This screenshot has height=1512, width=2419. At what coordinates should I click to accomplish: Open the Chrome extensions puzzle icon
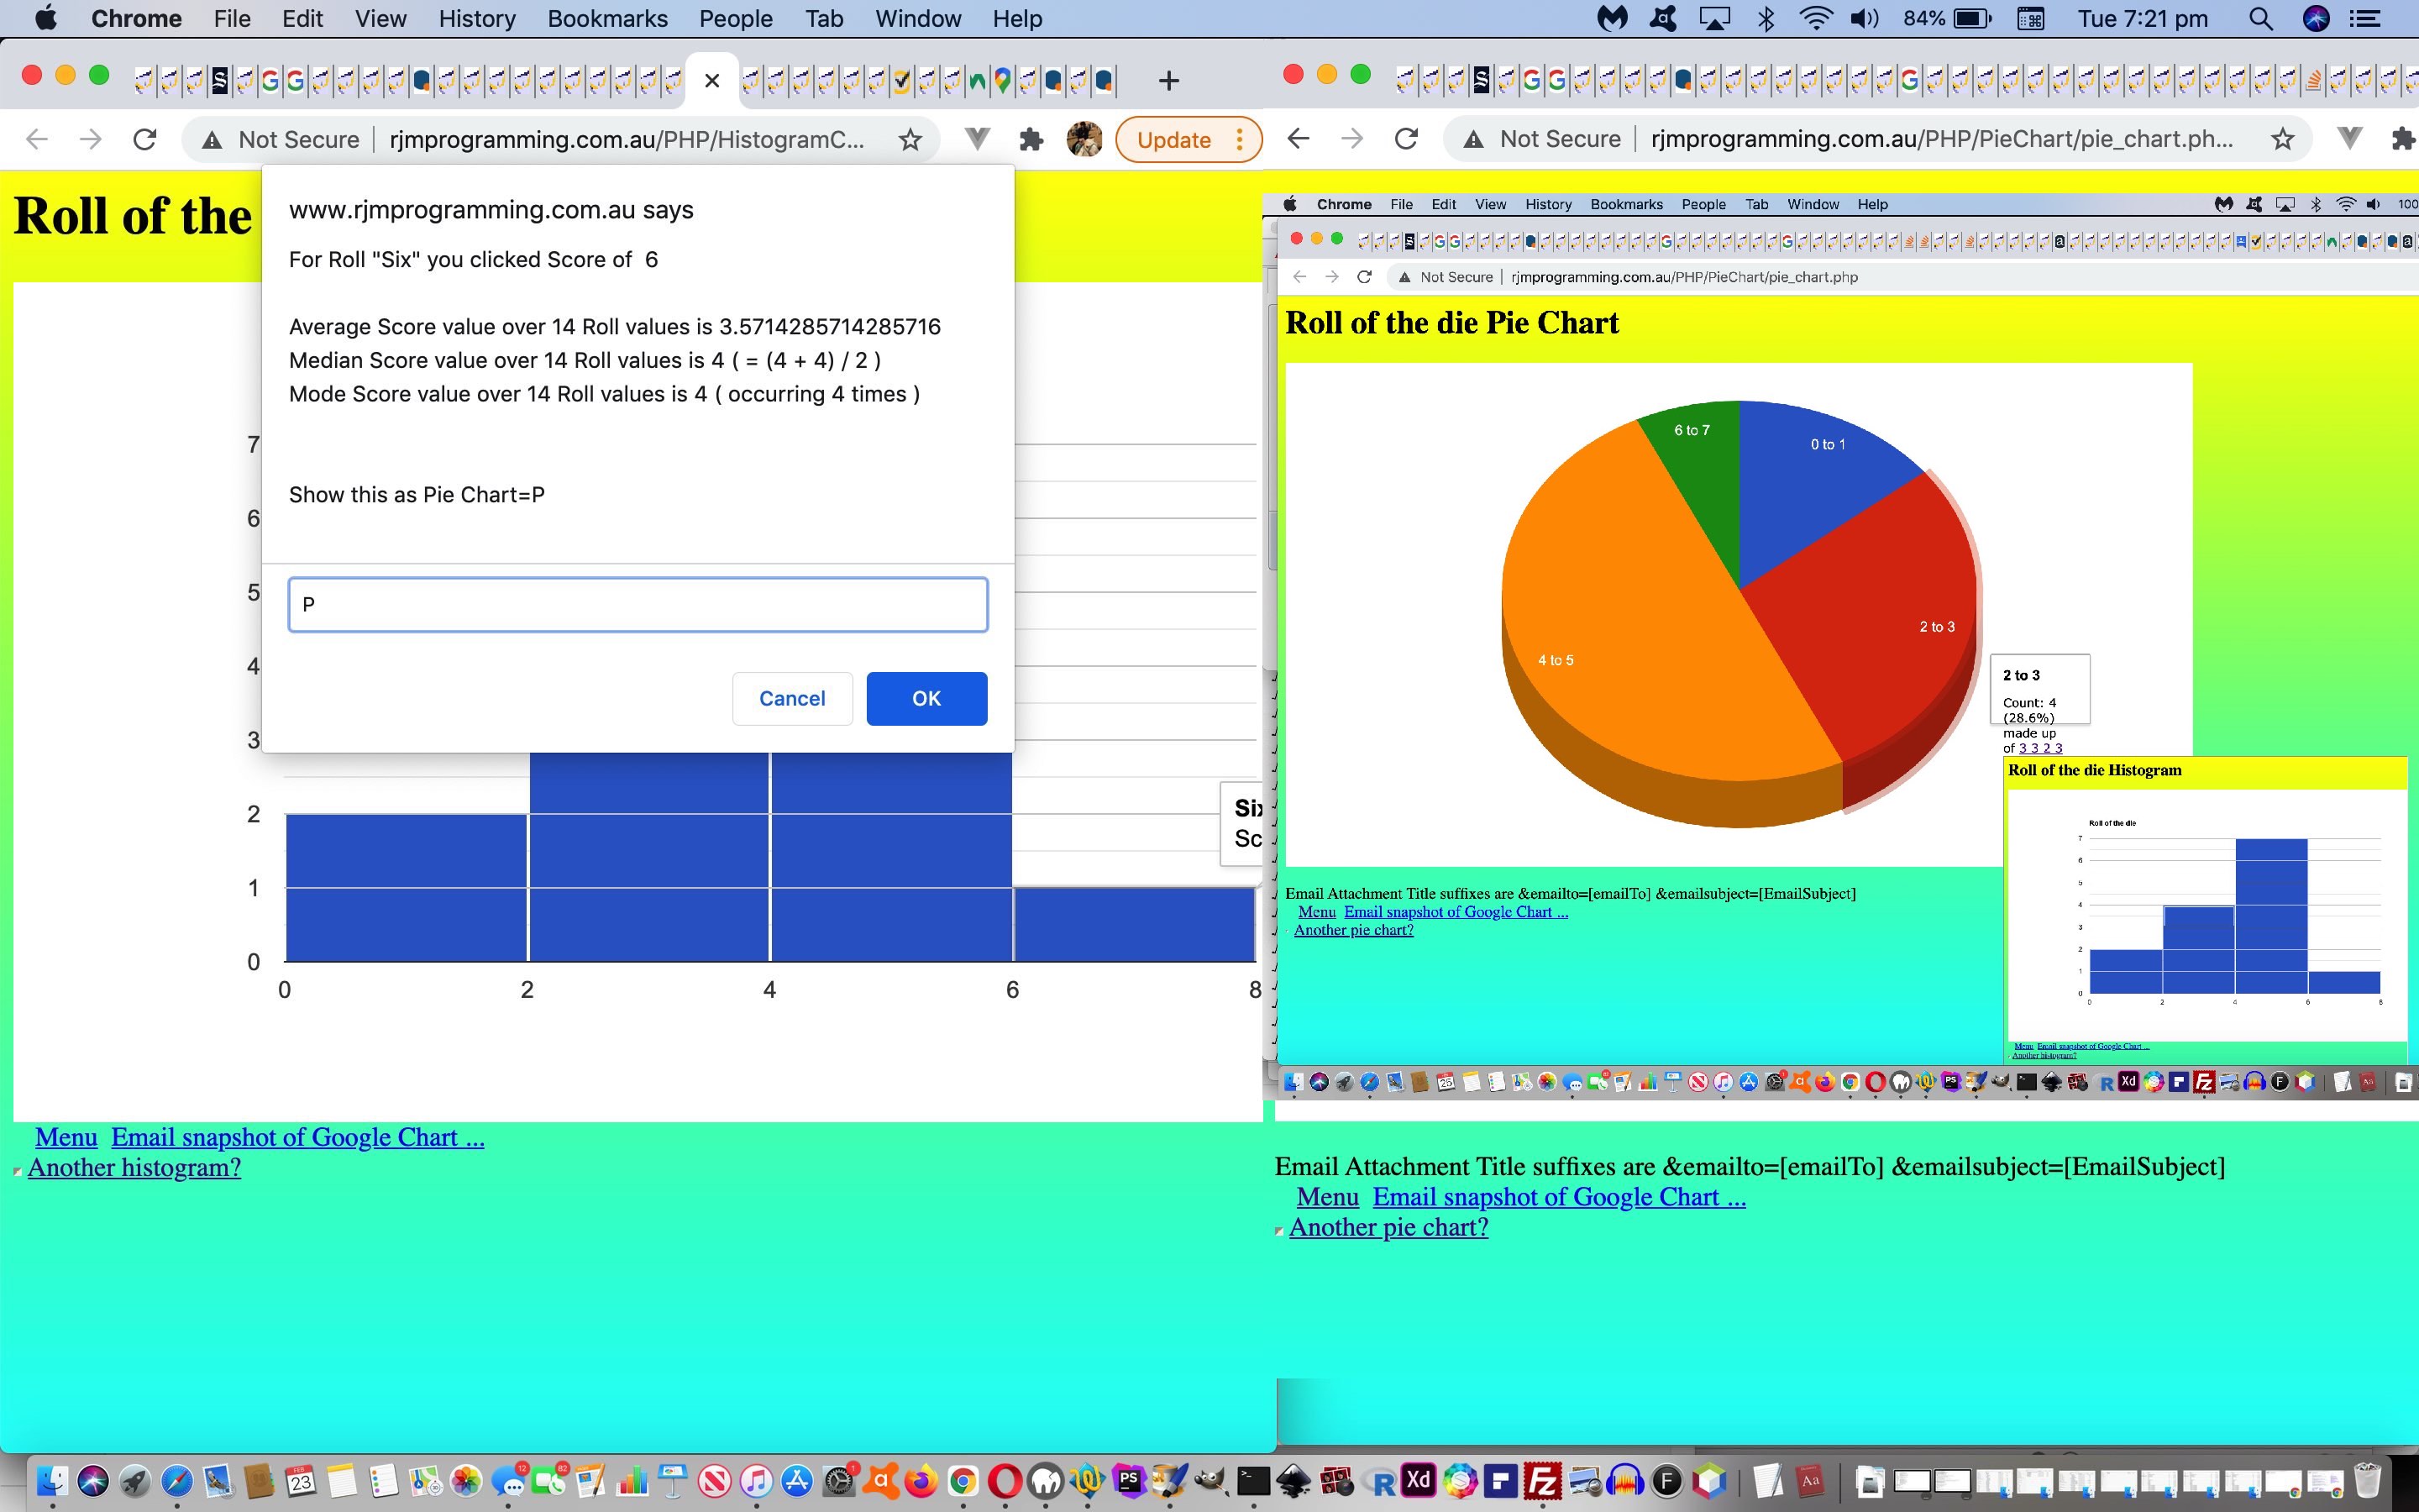coord(1031,140)
